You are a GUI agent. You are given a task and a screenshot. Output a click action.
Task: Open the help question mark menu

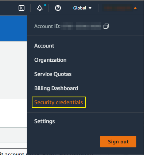pyautogui.click(x=58, y=8)
